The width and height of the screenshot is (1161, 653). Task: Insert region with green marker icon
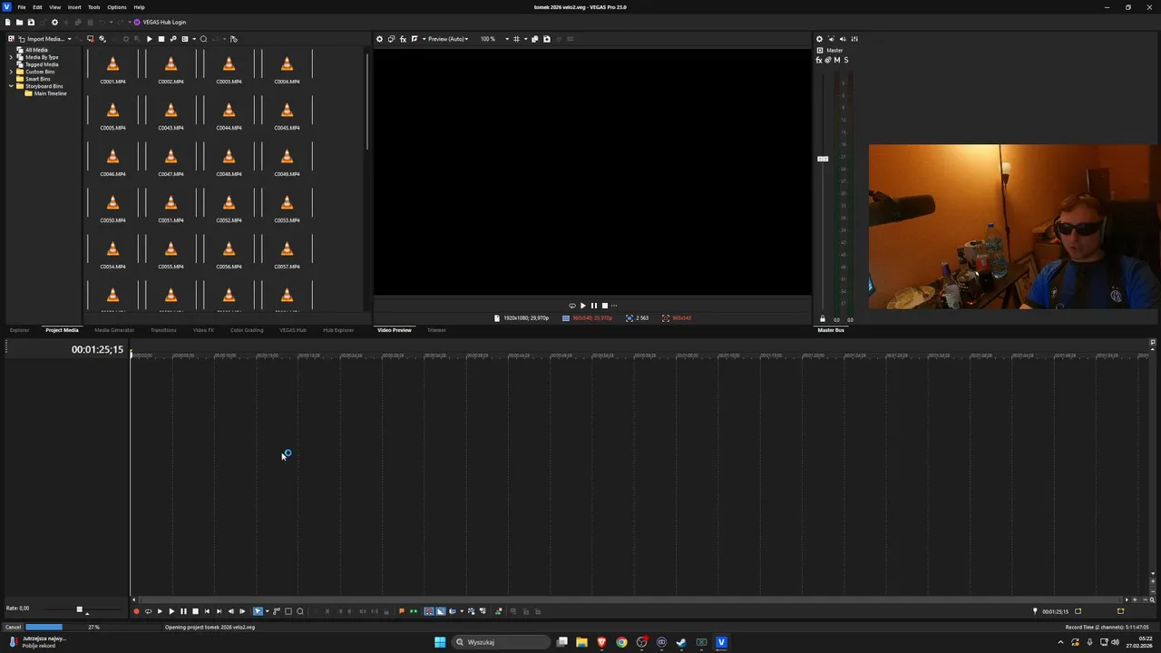click(414, 611)
